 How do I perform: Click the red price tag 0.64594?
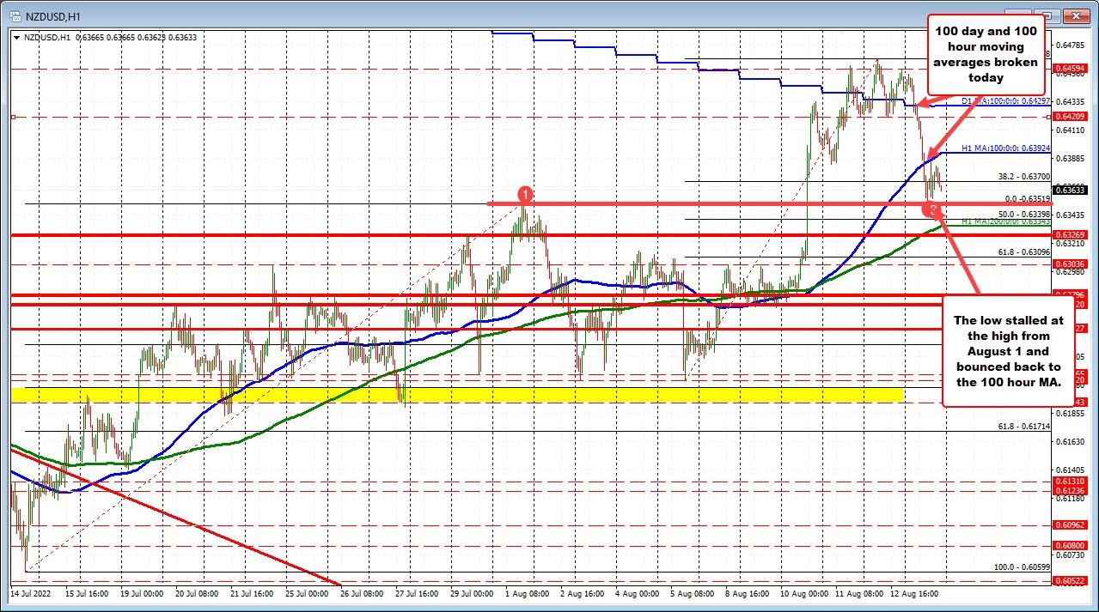pyautogui.click(x=1070, y=67)
